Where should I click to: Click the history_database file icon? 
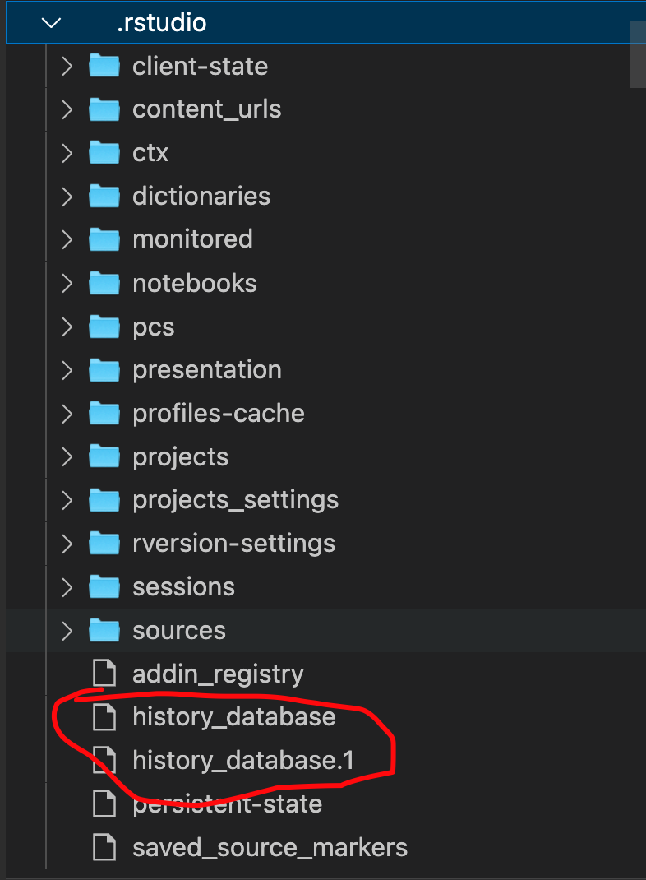pos(104,717)
